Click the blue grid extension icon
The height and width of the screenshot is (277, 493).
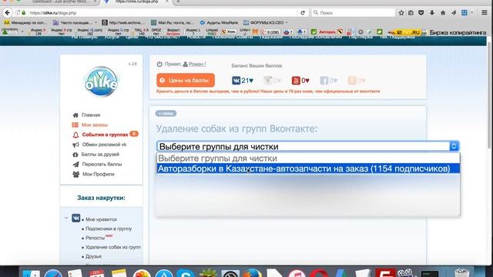pos(464,12)
